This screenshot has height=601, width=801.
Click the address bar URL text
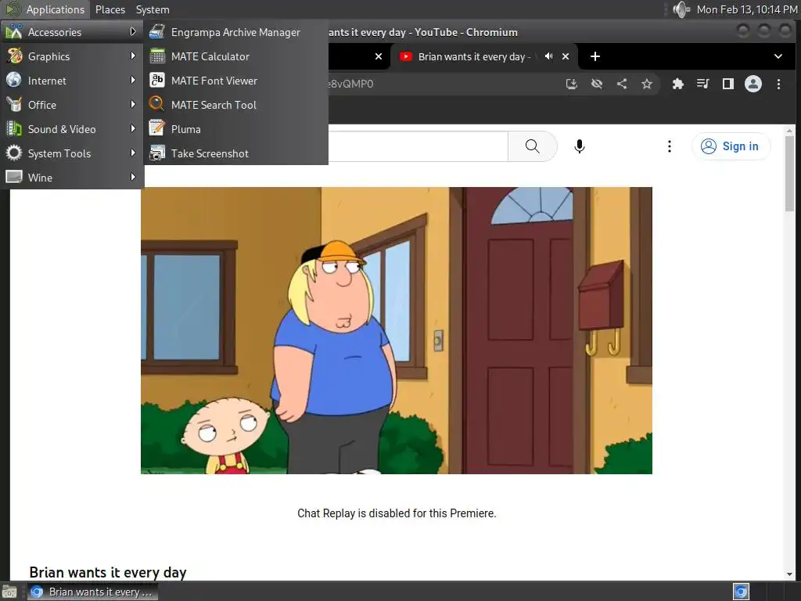pyautogui.click(x=350, y=84)
